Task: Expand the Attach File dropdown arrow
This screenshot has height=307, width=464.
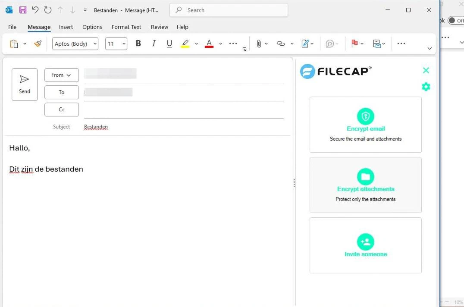Action: (266, 44)
